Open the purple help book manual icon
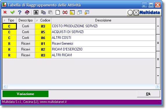 pyautogui.click(x=27, y=12)
